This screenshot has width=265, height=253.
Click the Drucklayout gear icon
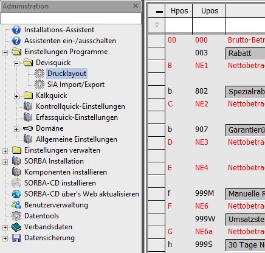coord(40,74)
